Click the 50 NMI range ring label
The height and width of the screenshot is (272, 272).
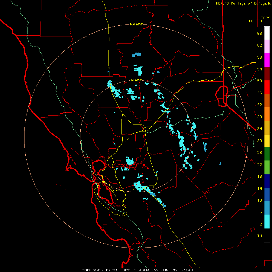pos(136,80)
